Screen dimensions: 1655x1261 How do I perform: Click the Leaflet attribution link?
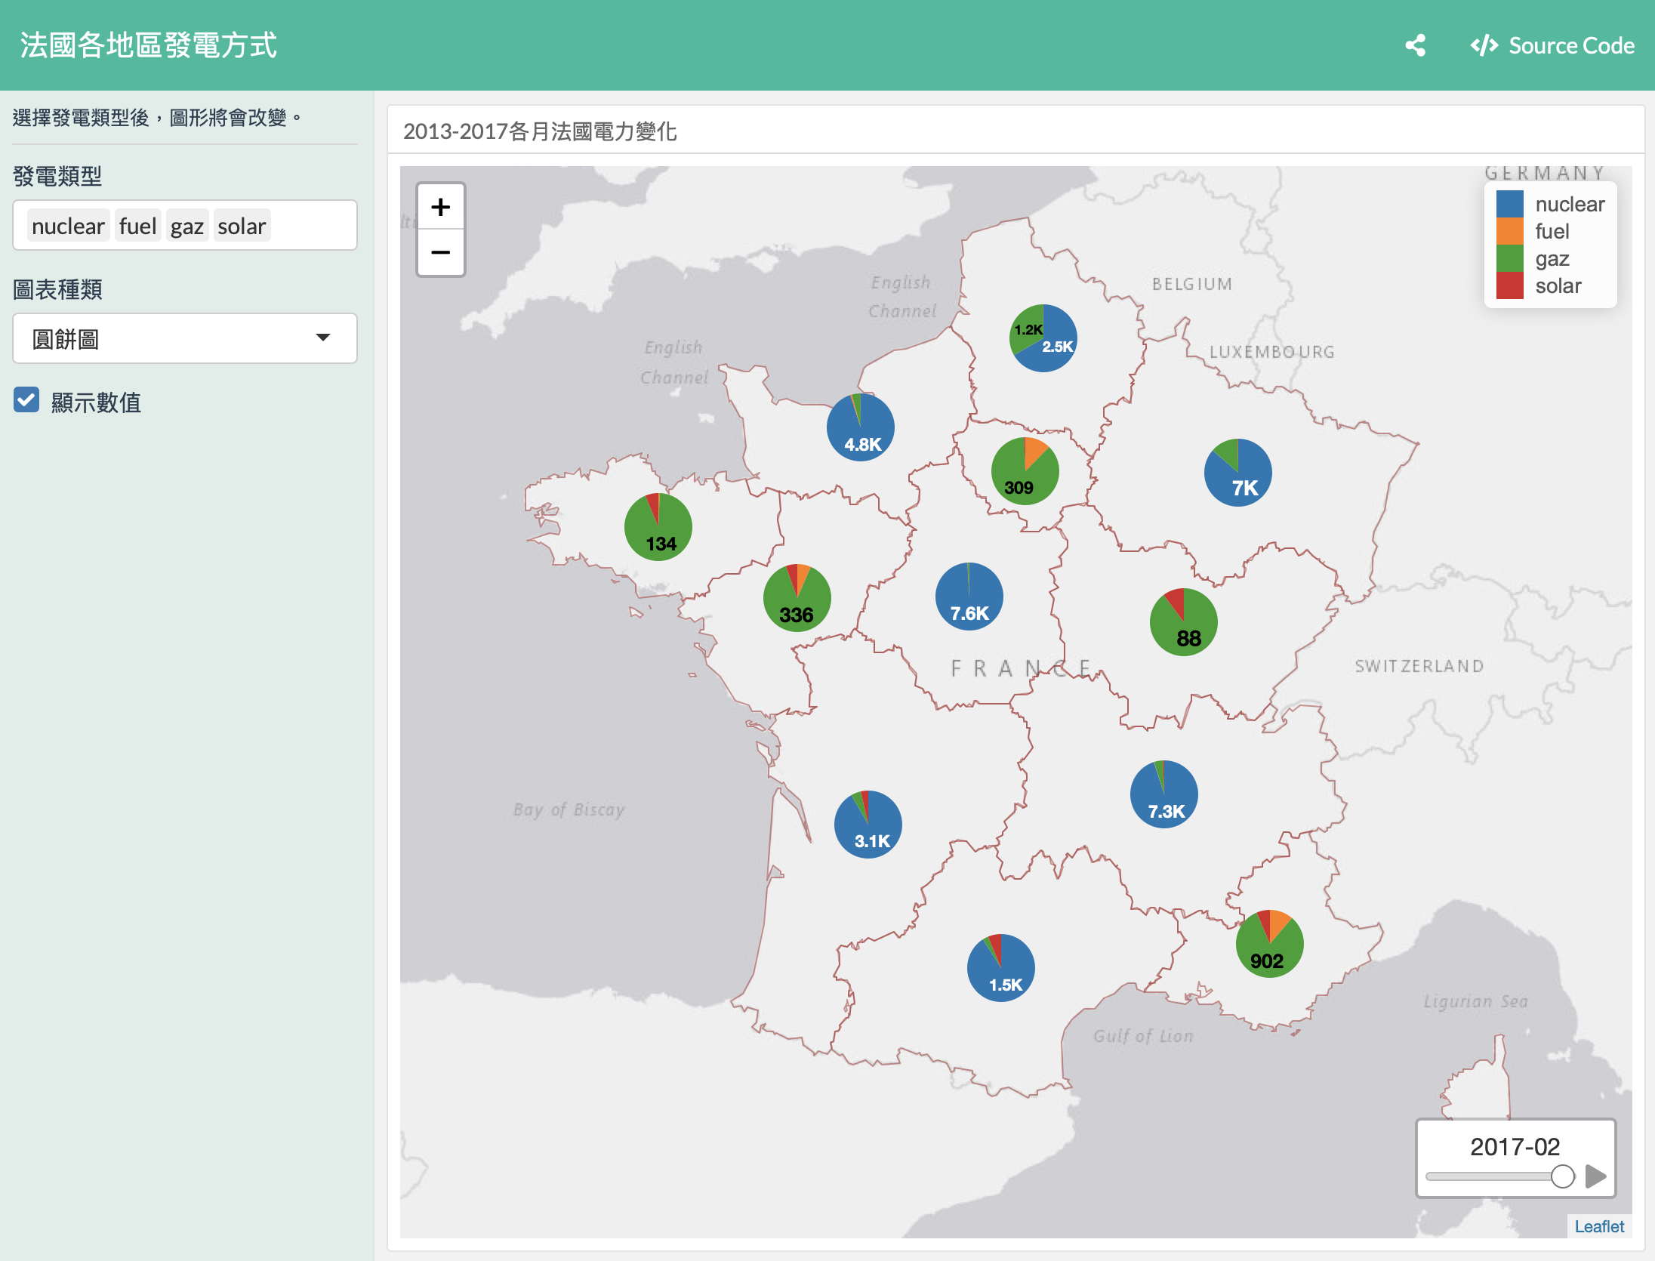coord(1599,1226)
